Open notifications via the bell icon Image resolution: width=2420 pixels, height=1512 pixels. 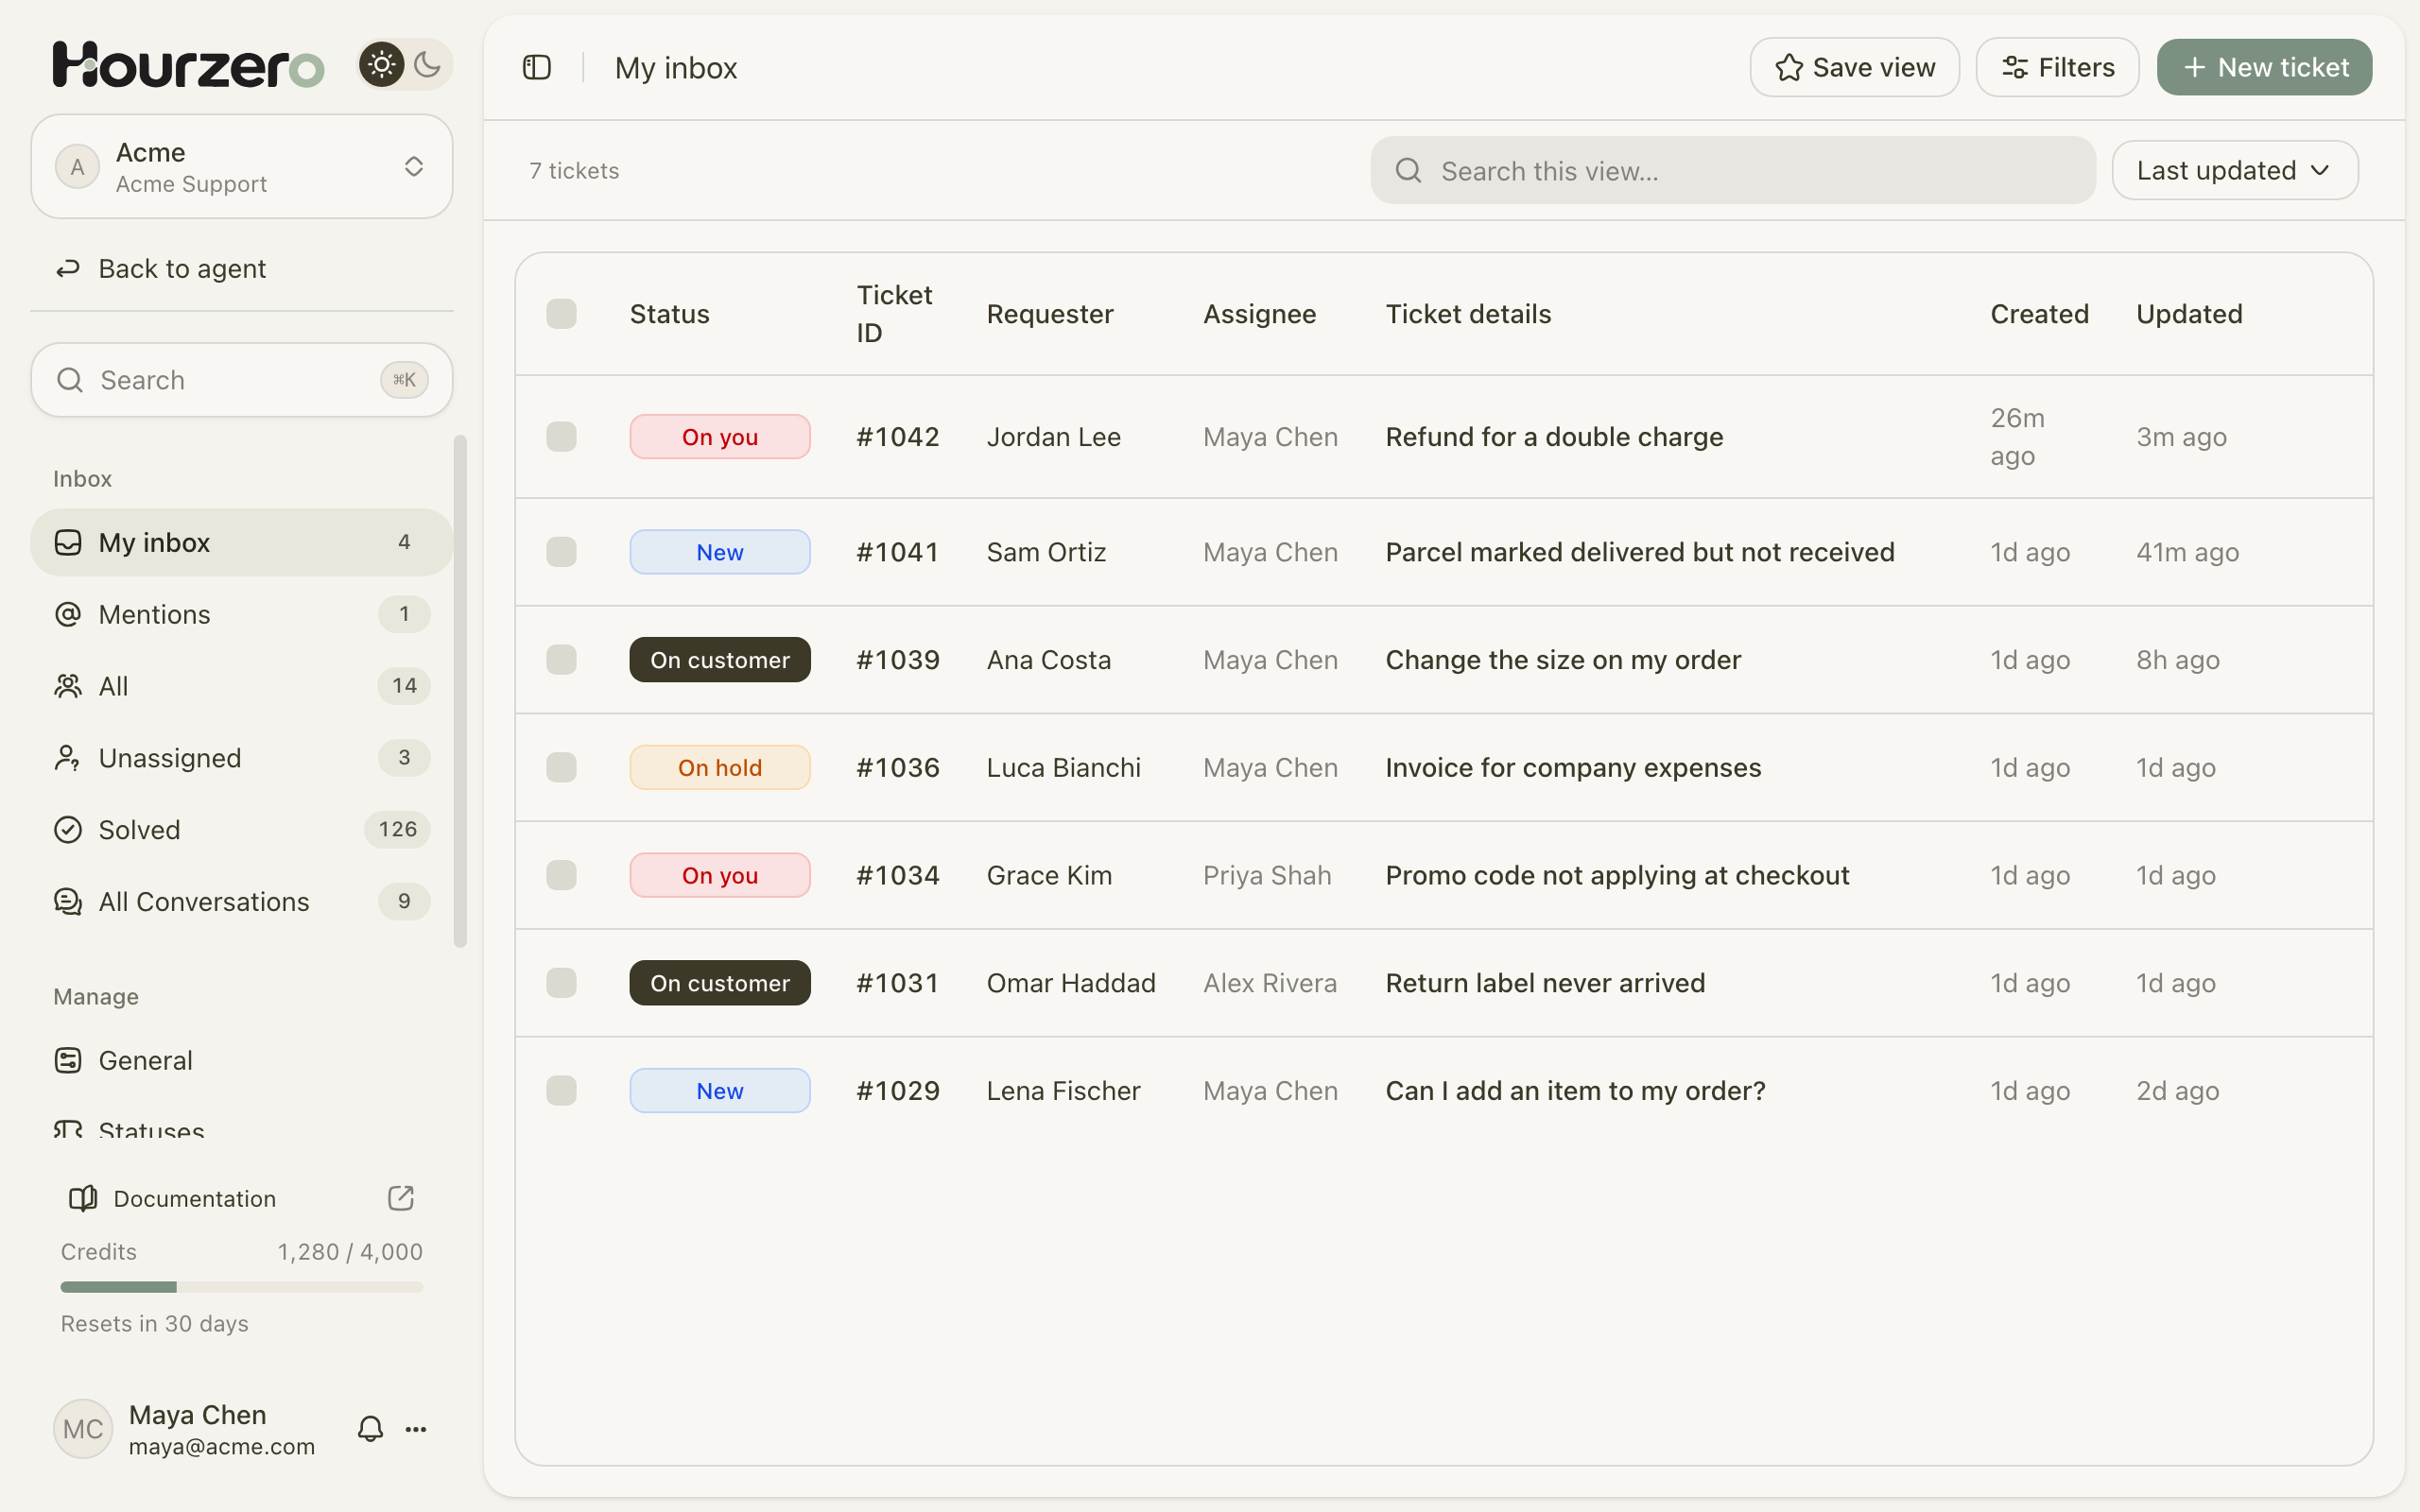click(x=370, y=1429)
